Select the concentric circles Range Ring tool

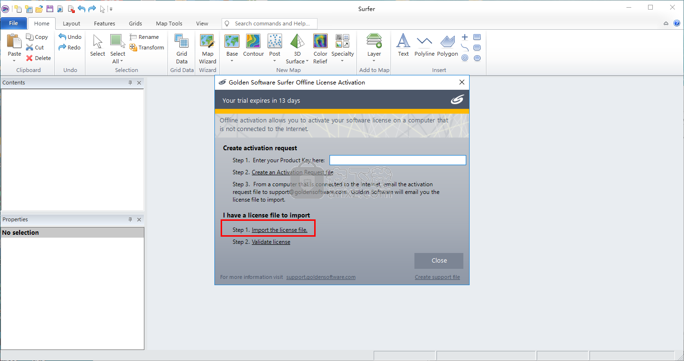[465, 58]
